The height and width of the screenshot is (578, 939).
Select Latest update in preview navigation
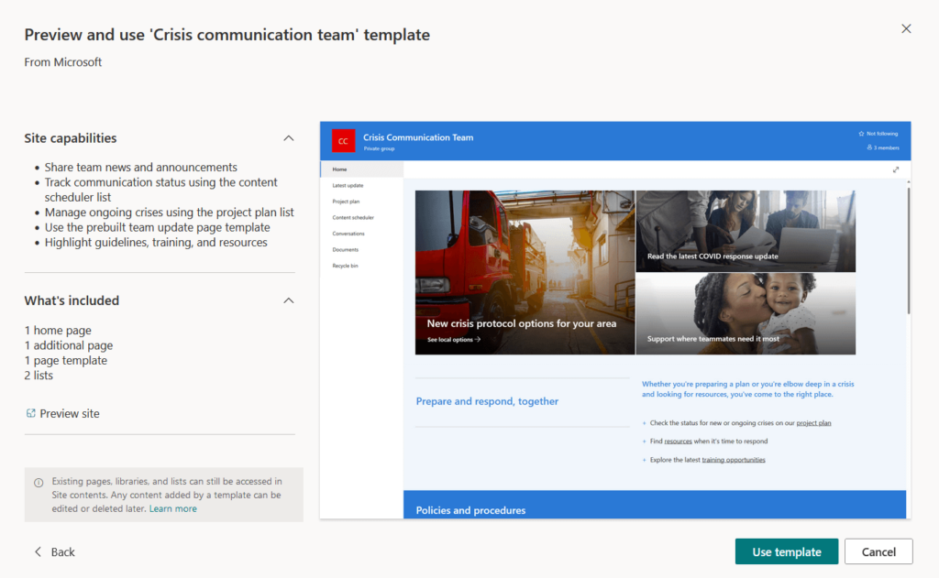pos(348,185)
